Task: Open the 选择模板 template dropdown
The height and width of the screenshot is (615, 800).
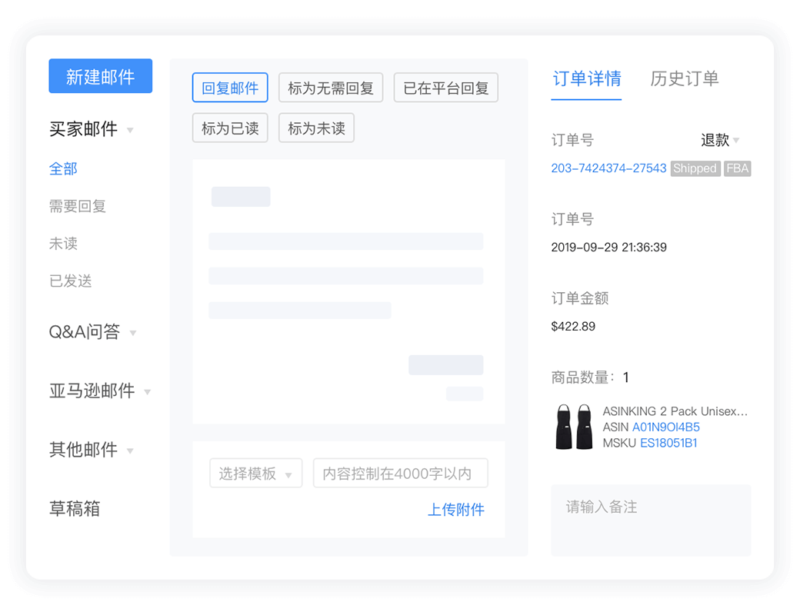Action: (x=255, y=473)
